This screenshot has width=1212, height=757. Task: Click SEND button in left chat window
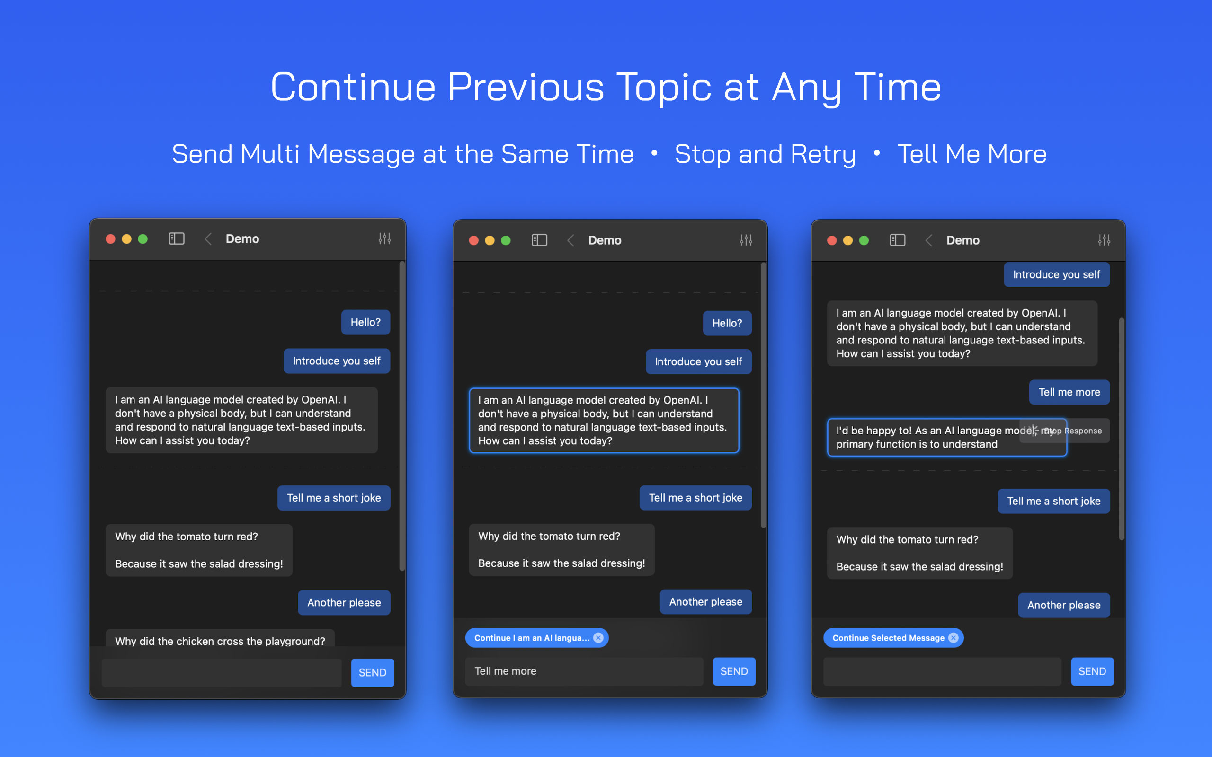coord(373,671)
